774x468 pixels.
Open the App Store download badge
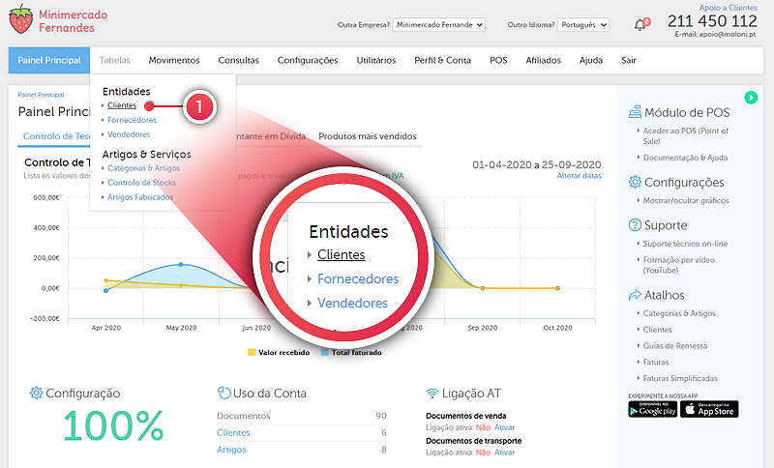(x=709, y=409)
